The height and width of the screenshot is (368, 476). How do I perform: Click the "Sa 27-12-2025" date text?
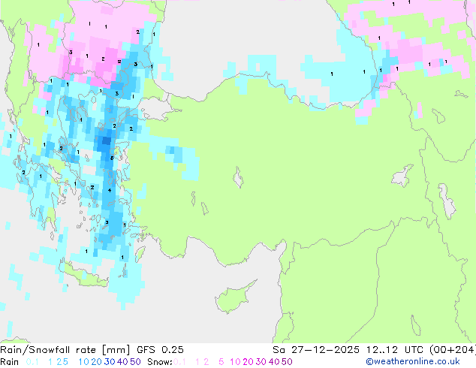316,350
